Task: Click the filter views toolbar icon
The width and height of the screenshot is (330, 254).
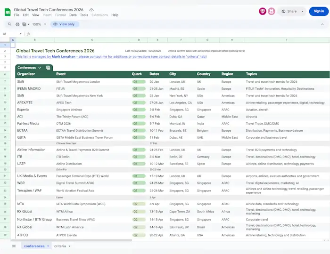Action: click(24, 24)
